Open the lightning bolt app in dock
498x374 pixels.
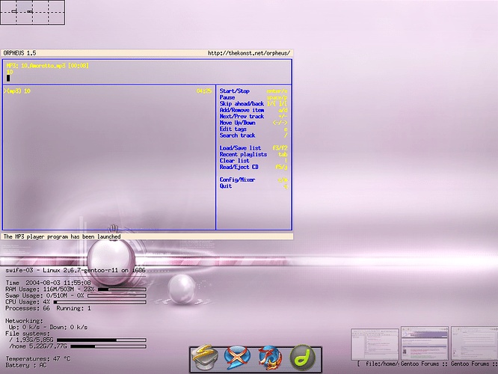(206, 357)
